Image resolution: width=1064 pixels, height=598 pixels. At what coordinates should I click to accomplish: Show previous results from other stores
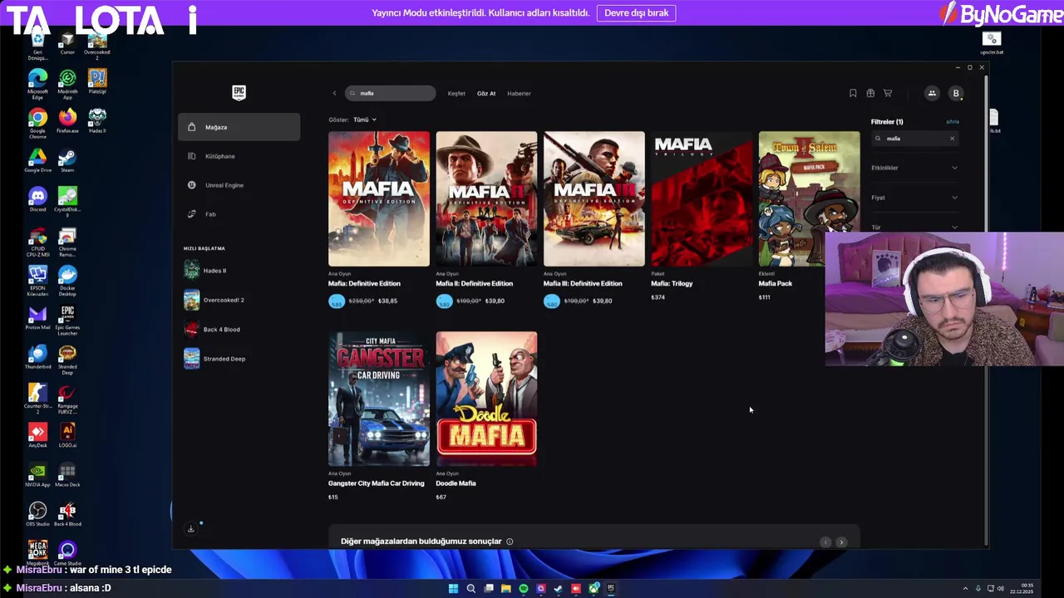click(x=825, y=542)
